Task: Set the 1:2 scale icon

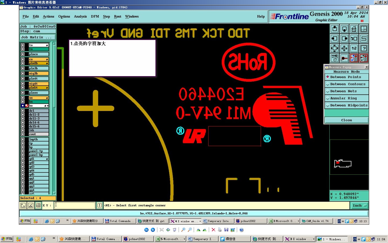Action: 354,48
